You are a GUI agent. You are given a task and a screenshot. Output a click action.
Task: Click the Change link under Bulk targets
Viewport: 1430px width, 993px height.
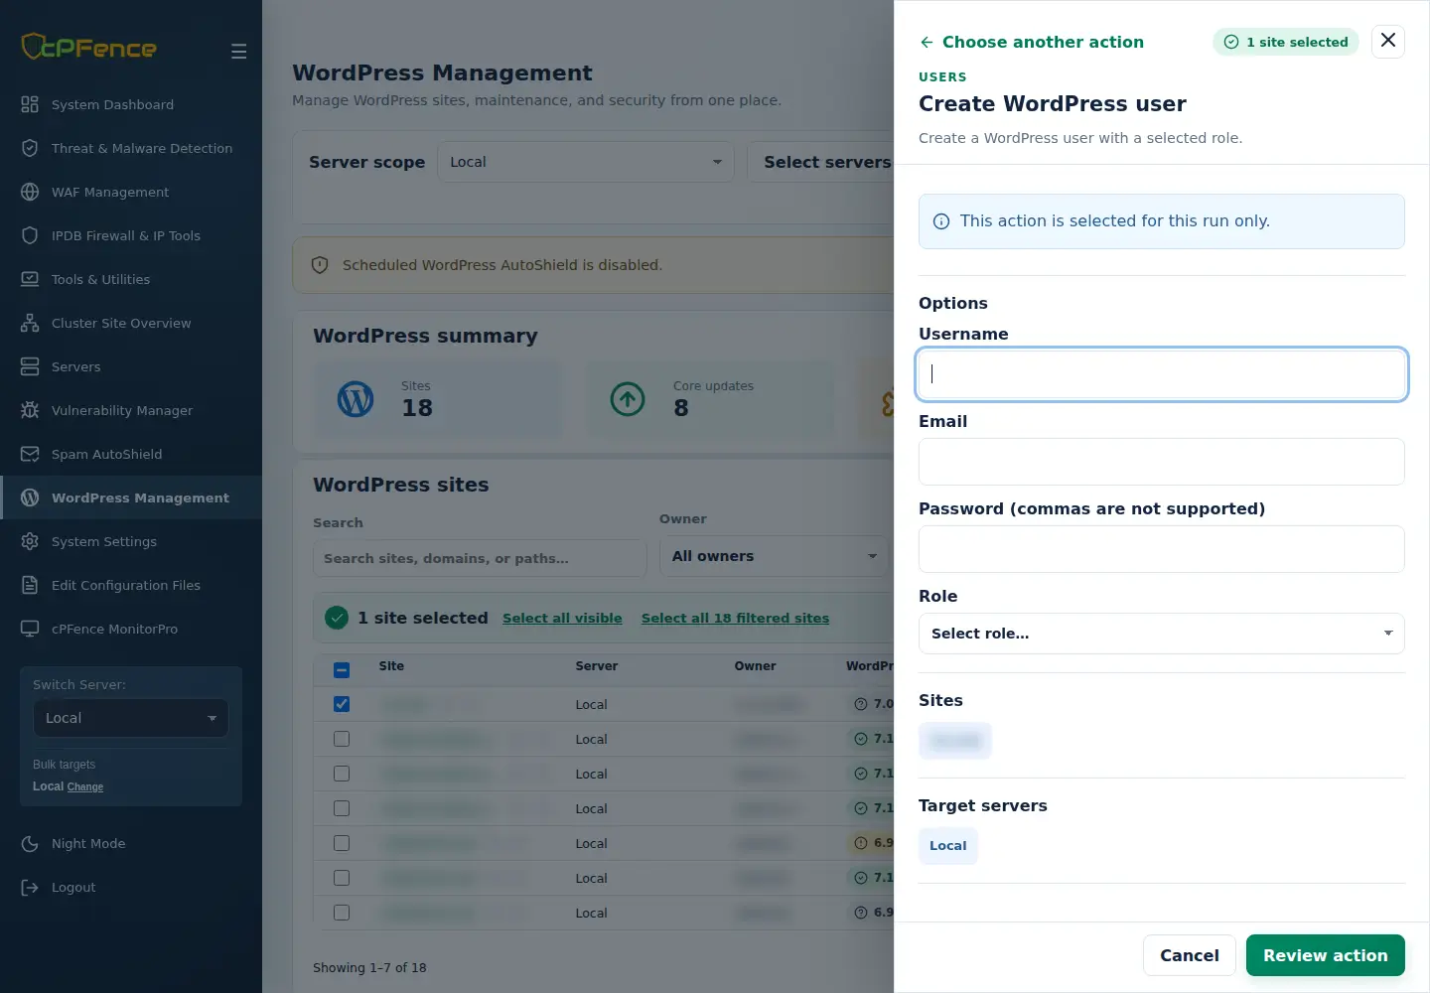85,786
